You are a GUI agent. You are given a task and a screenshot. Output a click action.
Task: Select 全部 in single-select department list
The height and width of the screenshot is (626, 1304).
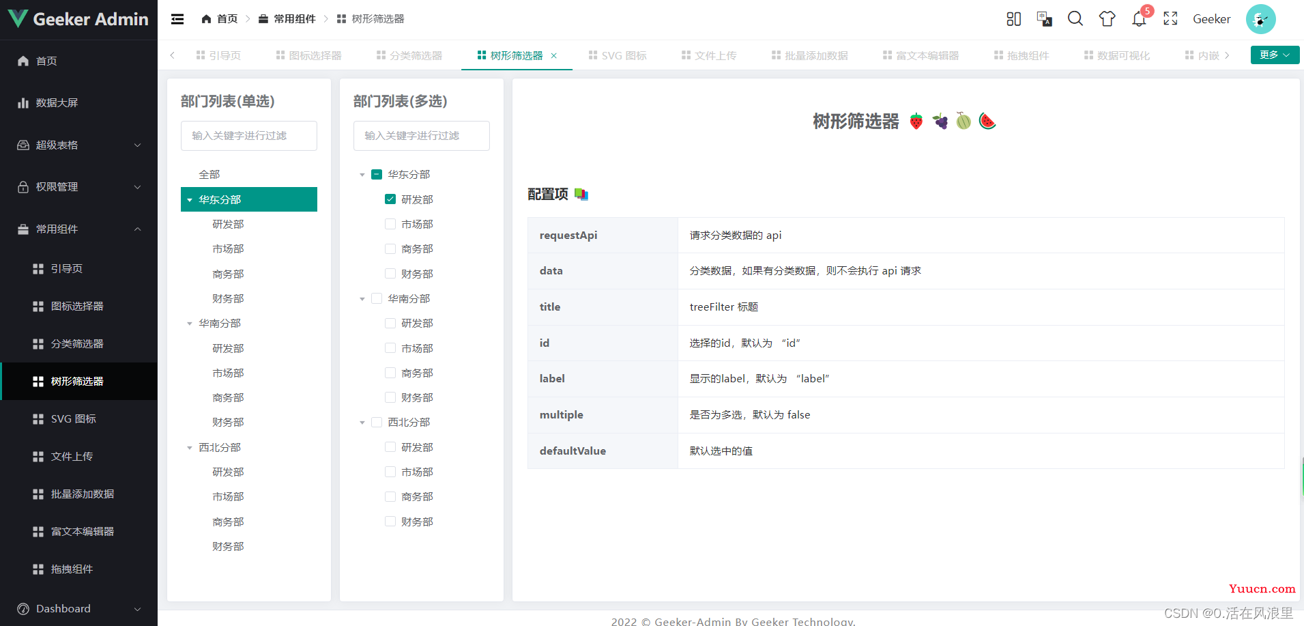tap(249, 175)
